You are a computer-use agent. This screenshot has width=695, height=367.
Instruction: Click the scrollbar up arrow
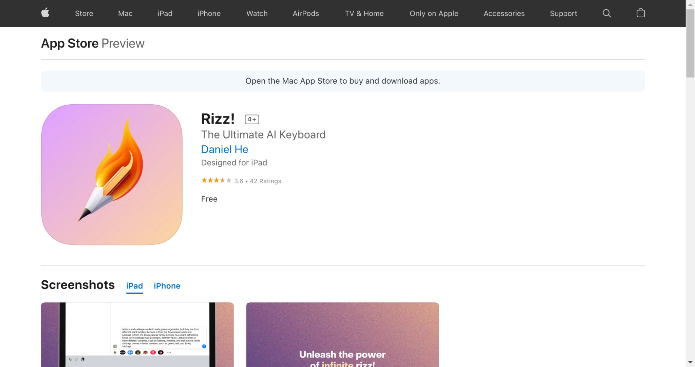(691, 4)
